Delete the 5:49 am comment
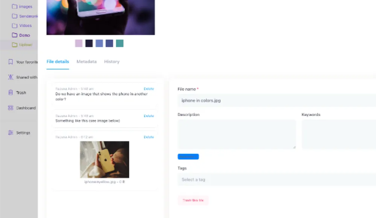 click(149, 116)
